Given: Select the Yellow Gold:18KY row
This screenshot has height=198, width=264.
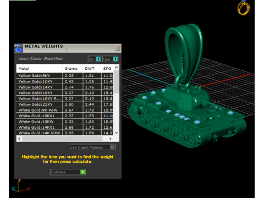Looking at the screenshot, I should [x=65, y=93].
